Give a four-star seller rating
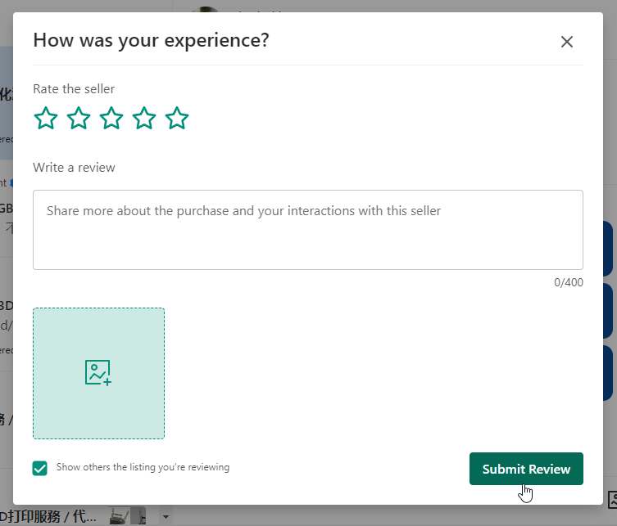 click(x=144, y=119)
